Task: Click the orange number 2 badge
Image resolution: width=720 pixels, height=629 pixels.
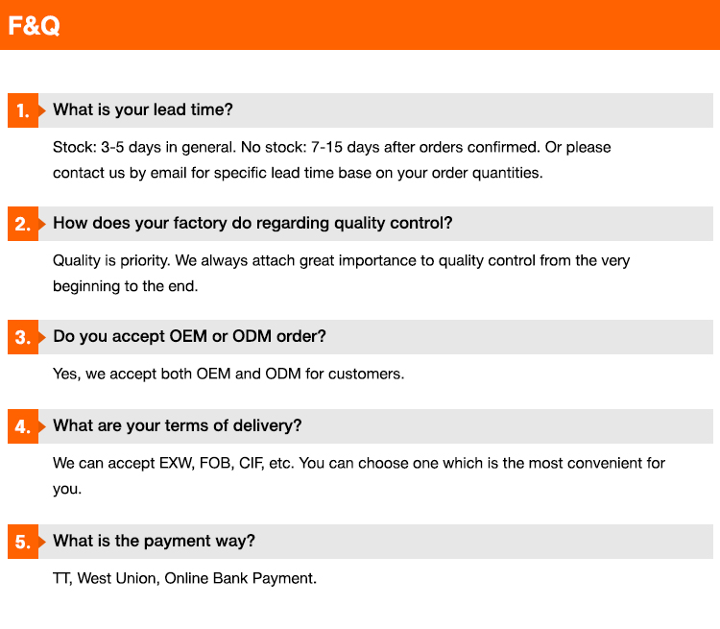Action: 23,224
